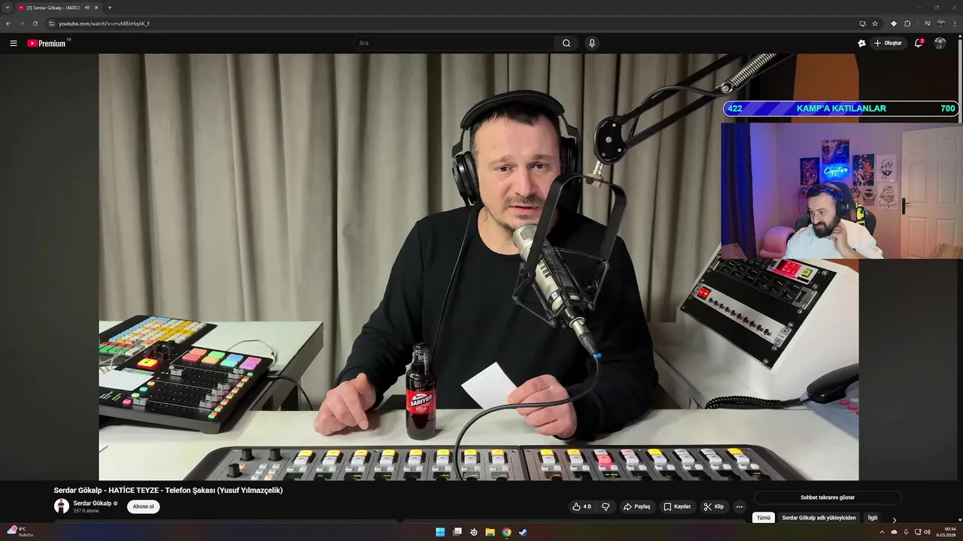Open clock showing 00:34
963x541 pixels.
click(946, 532)
